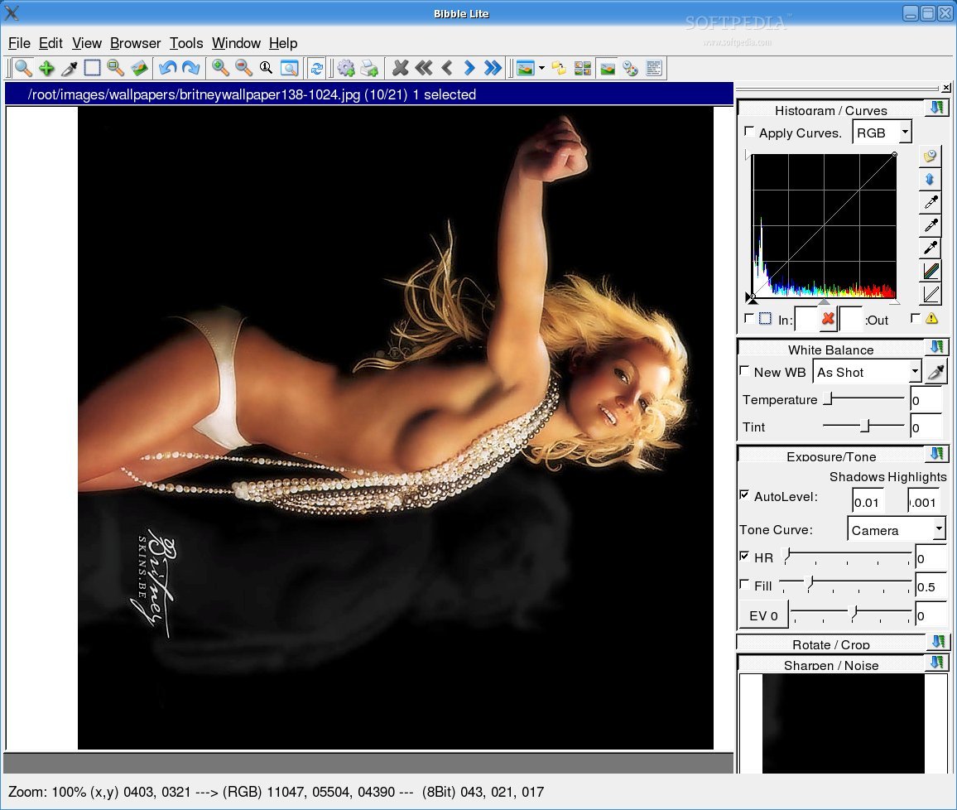Click the Temperature slider track

pos(863,398)
